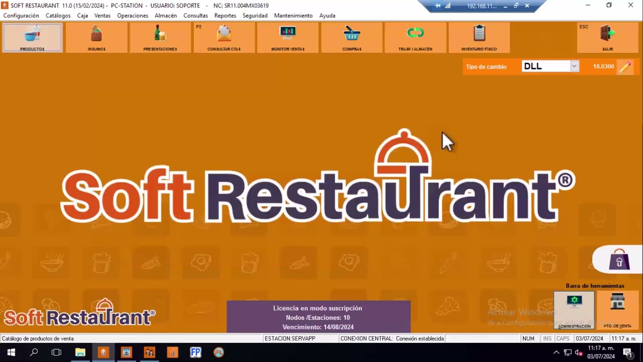Click Nodos /Estaciones: 10 text

coord(317,318)
